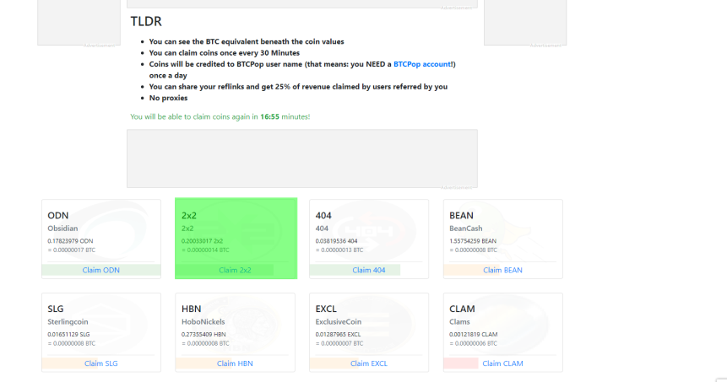Select the Sterlingcoin name
This screenshot has height=382, width=727.
pyautogui.click(x=68, y=322)
